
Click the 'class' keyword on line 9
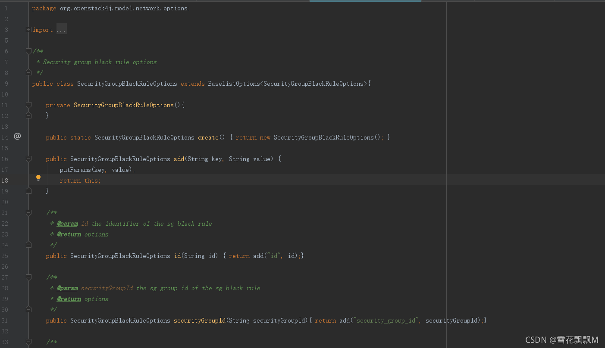pyautogui.click(x=65, y=84)
